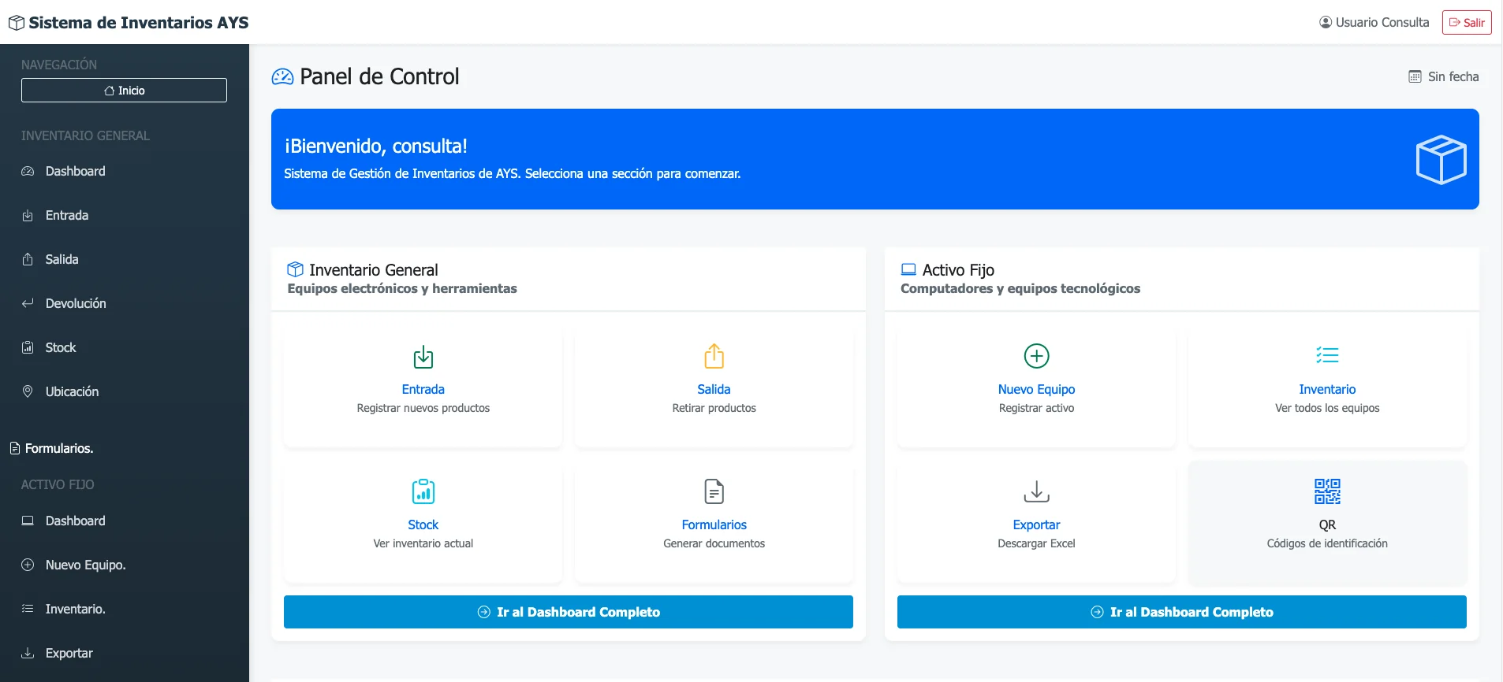This screenshot has height=682, width=1503.
Task: Click the list icon beside sidebar Inventario.
Action: [28, 609]
